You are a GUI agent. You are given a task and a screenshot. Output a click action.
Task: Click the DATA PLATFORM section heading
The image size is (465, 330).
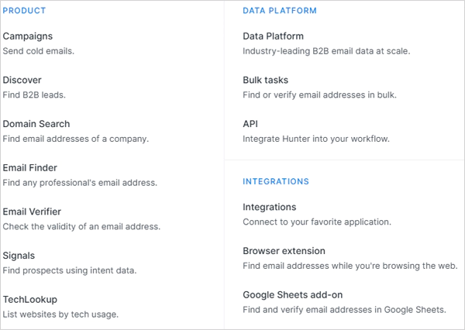pos(280,11)
